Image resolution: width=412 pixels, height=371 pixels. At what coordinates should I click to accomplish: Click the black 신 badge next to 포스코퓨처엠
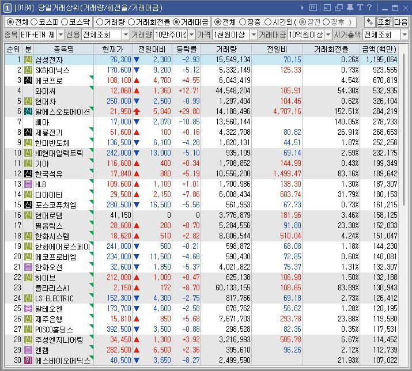[28, 205]
